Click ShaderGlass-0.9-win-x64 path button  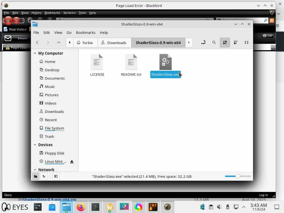(158, 42)
